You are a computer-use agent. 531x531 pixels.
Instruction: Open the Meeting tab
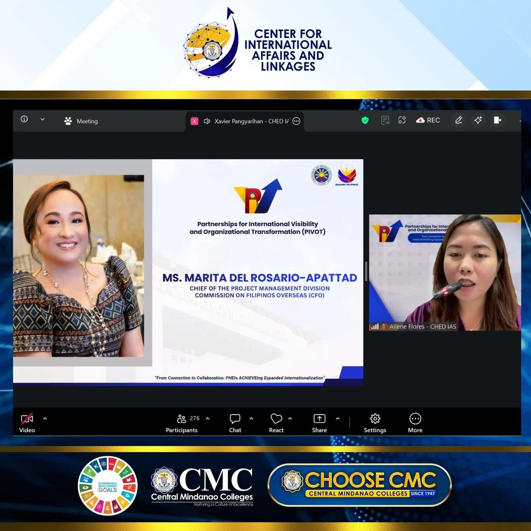(81, 121)
